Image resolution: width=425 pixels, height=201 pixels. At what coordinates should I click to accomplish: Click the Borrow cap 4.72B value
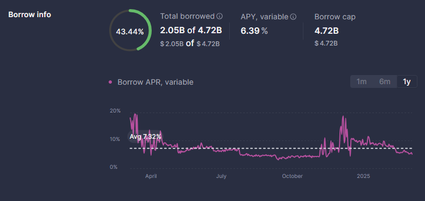tap(327, 31)
